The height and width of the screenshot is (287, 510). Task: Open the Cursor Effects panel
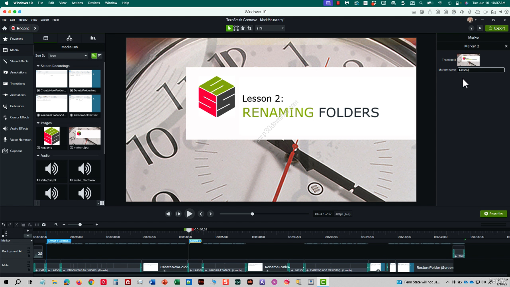pyautogui.click(x=17, y=117)
